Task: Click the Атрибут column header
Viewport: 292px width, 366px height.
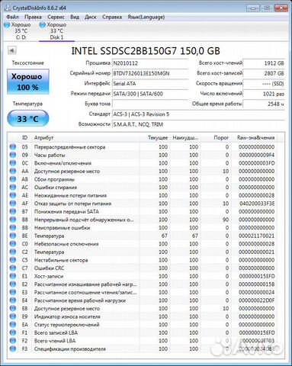Action: click(x=86, y=137)
